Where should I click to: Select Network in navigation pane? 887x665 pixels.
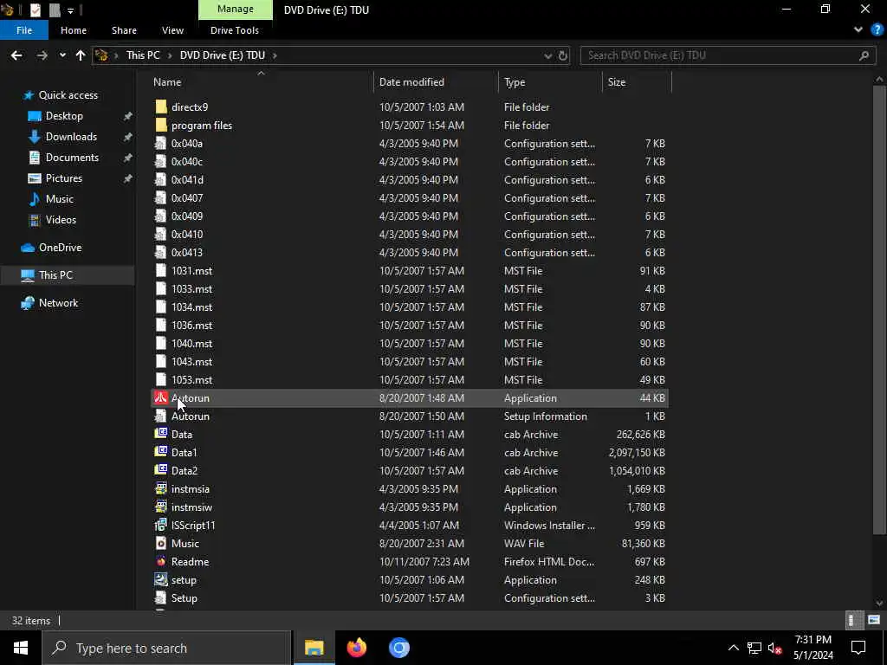[58, 302]
